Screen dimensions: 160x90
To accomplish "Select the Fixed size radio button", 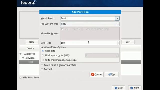I will pos(43,51).
